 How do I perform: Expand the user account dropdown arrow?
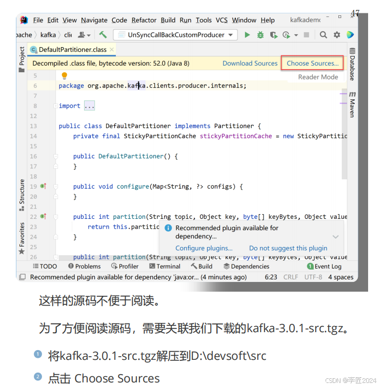[x=89, y=35]
